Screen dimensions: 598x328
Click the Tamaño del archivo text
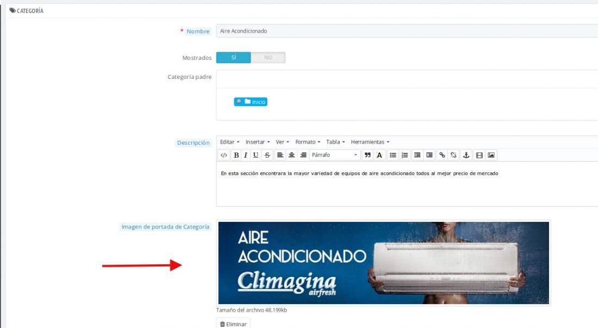(252, 310)
